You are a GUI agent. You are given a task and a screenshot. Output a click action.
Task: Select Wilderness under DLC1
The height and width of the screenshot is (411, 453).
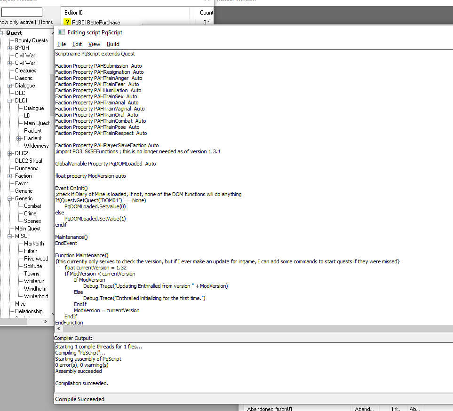pos(36,146)
